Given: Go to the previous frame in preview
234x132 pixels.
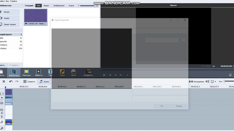Looking at the screenshot, I should click(x=116, y=75).
